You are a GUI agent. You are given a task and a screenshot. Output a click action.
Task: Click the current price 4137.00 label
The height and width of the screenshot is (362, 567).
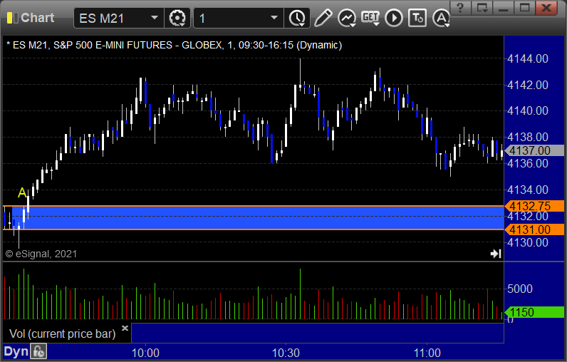point(534,150)
